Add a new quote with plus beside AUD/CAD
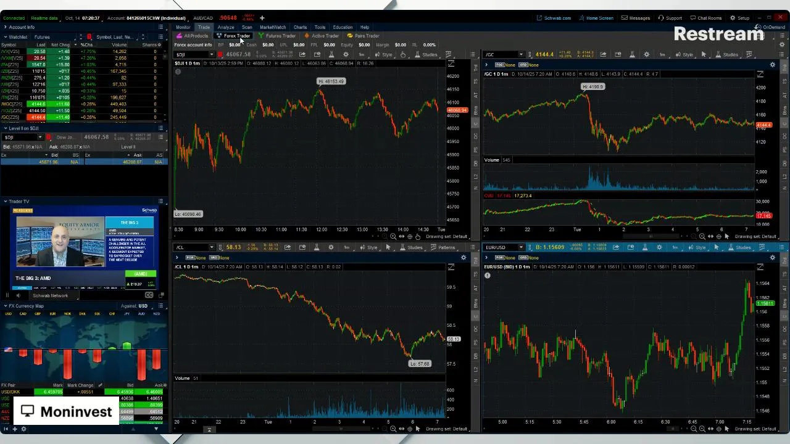The height and width of the screenshot is (444, 790). (262, 18)
